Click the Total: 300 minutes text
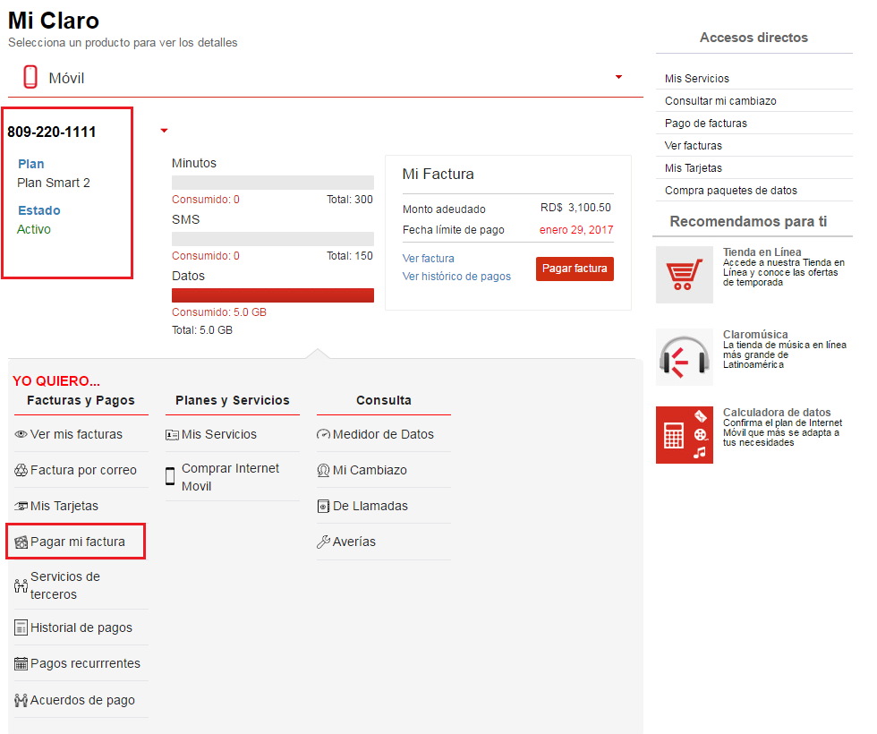 pyautogui.click(x=350, y=199)
